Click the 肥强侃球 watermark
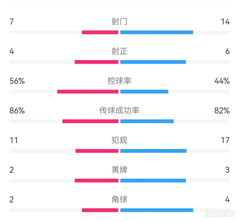Screen dimensions: 239x222 pyautogui.click(x=220, y=213)
